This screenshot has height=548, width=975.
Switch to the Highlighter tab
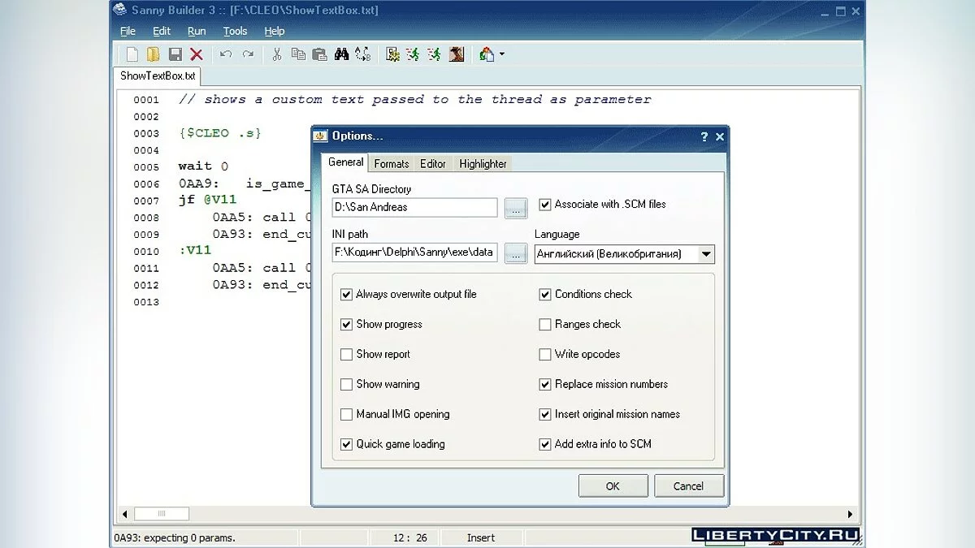coord(483,164)
